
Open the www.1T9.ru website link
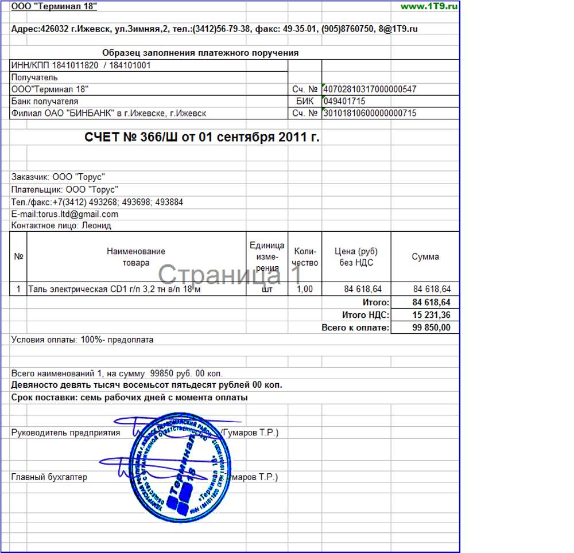coord(429,6)
